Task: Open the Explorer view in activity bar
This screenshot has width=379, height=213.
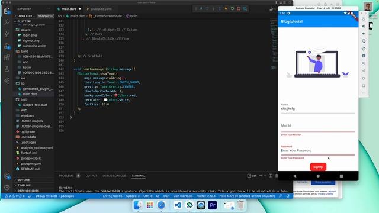Action: tap(7, 11)
